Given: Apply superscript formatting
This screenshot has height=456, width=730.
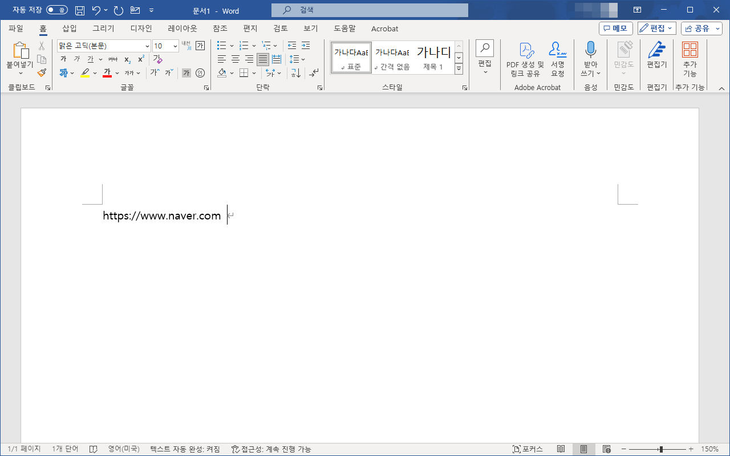Looking at the screenshot, I should click(141, 59).
